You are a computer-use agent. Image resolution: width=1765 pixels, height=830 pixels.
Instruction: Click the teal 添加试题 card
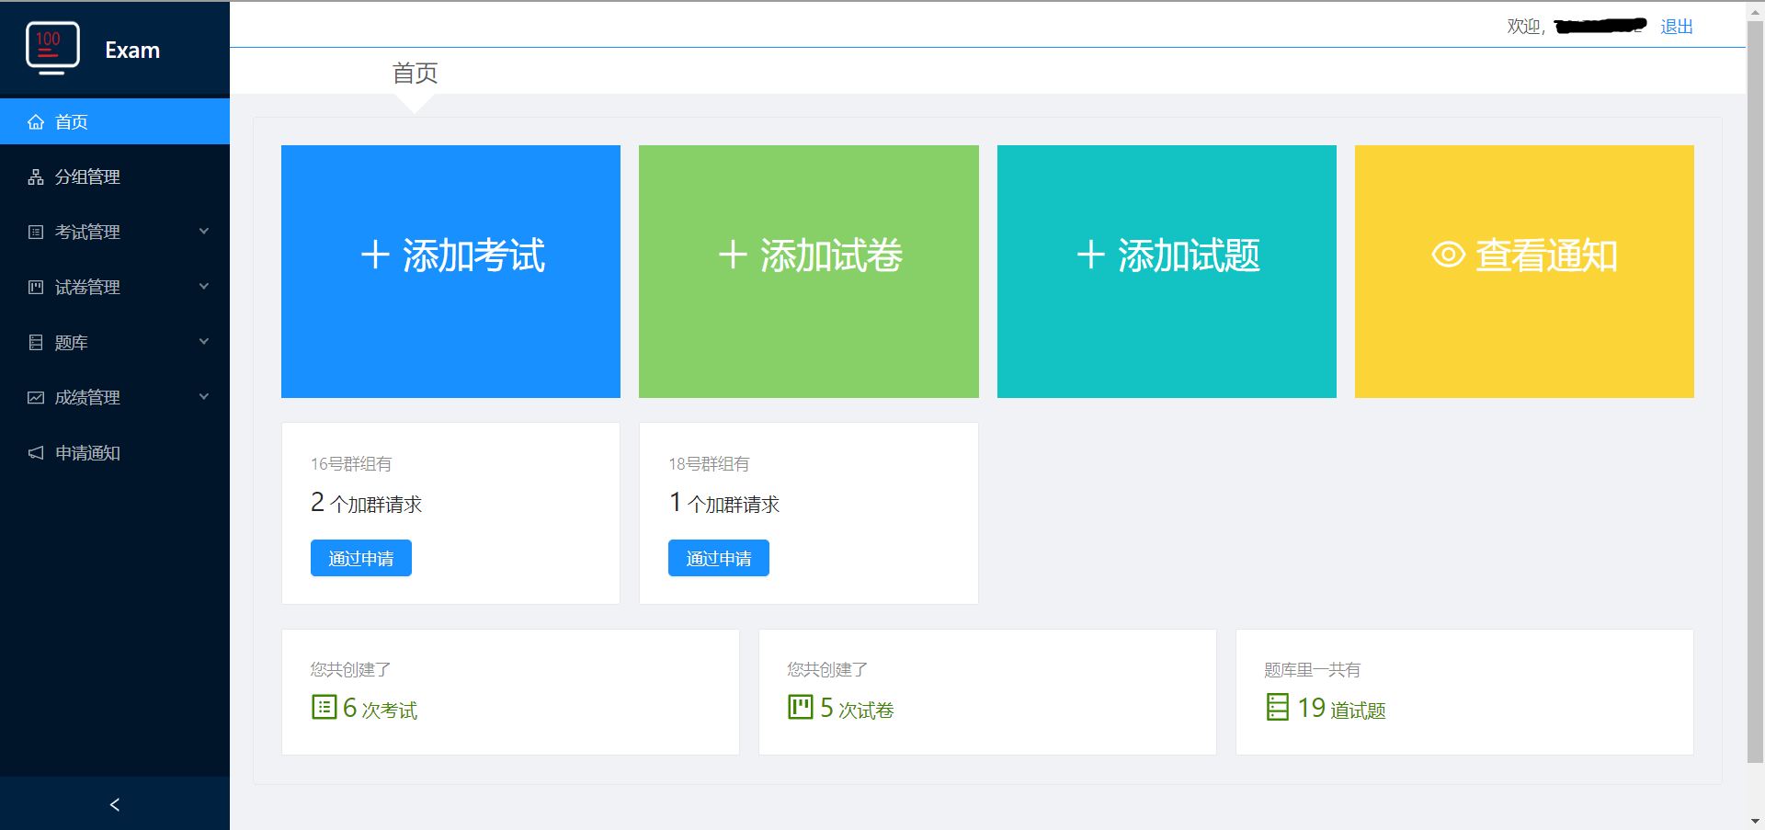(x=1167, y=271)
